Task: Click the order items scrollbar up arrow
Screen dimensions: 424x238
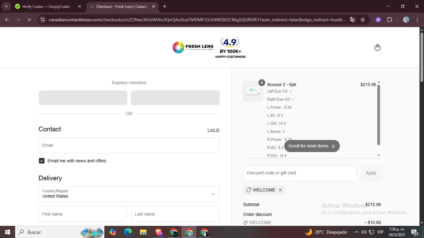Action: (x=378, y=82)
